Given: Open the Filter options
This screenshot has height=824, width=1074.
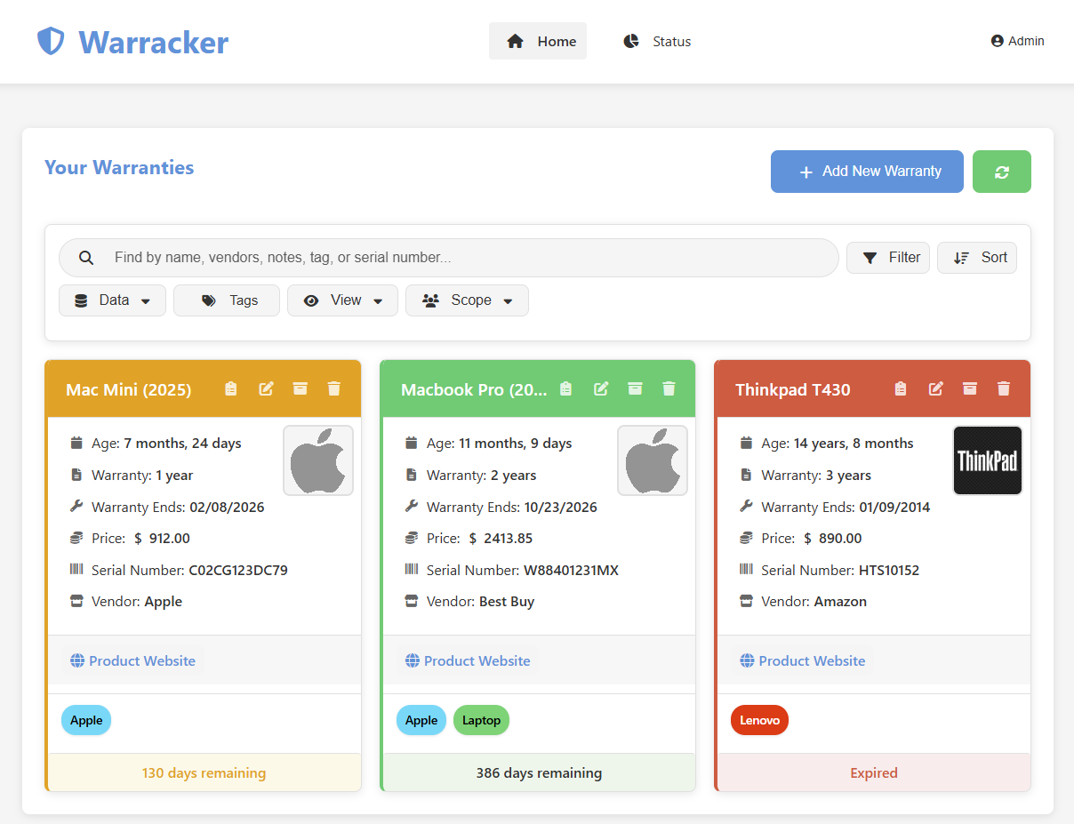Looking at the screenshot, I should coord(888,258).
